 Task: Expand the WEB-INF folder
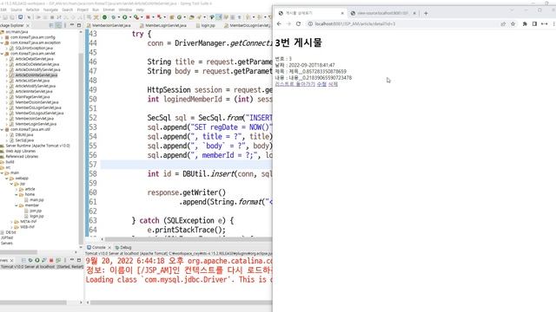[11, 227]
